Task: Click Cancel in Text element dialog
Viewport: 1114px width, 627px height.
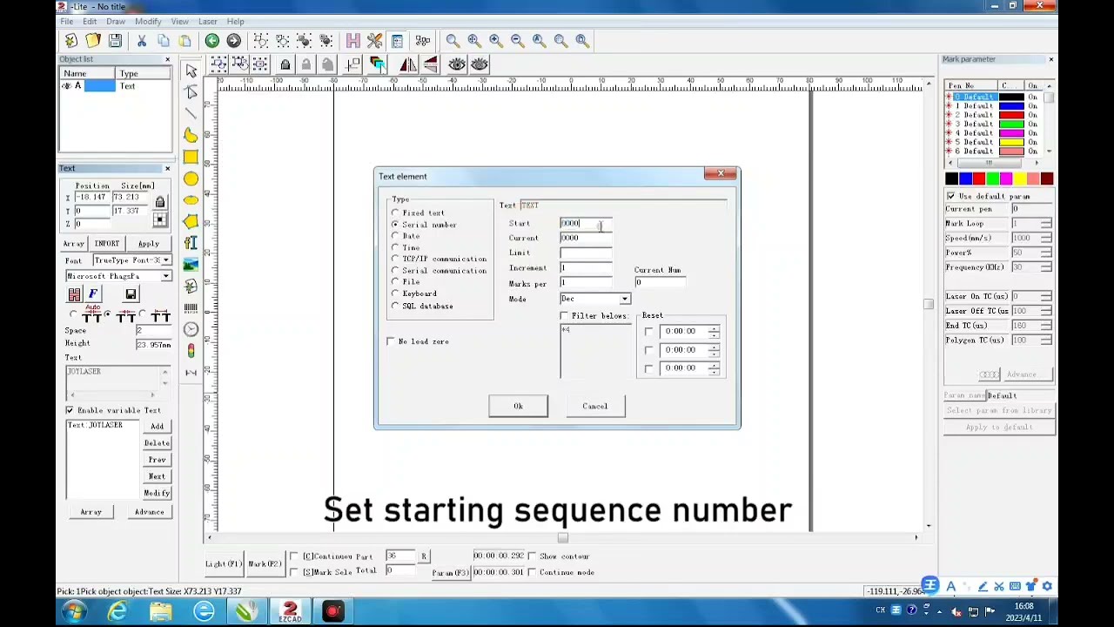Action: tap(595, 406)
